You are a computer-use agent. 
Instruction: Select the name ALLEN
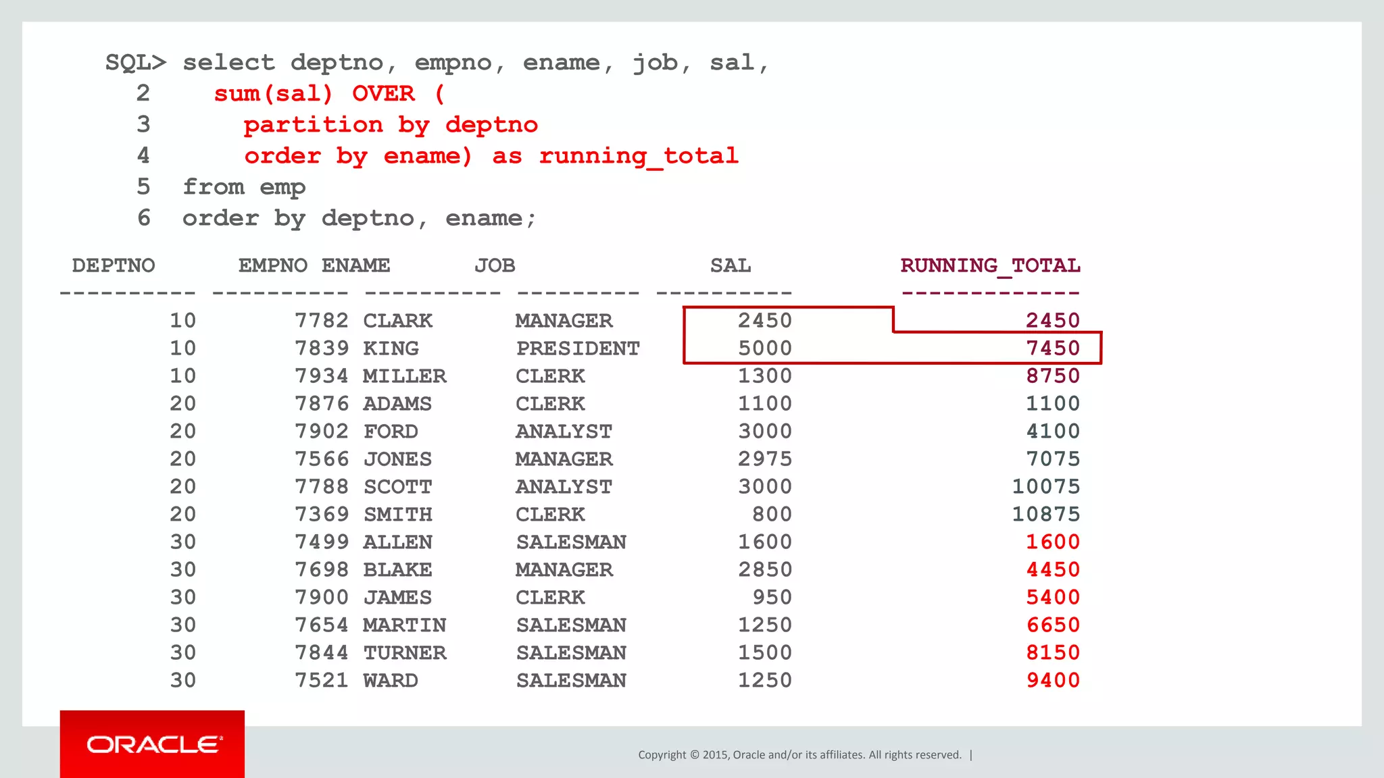397,542
